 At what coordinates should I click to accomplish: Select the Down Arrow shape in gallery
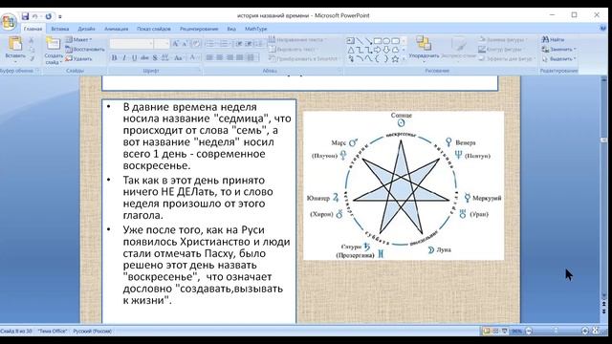pos(386,50)
